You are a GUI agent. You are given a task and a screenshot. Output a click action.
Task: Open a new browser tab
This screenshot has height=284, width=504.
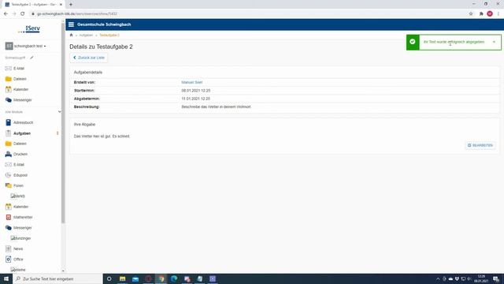coord(71,5)
